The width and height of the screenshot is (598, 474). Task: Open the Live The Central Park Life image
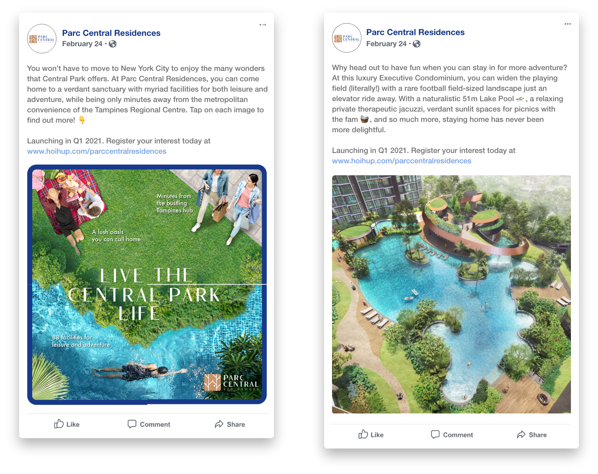coord(147,284)
